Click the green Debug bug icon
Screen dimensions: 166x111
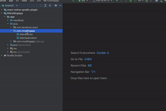pyautogui.click(x=131, y=1)
